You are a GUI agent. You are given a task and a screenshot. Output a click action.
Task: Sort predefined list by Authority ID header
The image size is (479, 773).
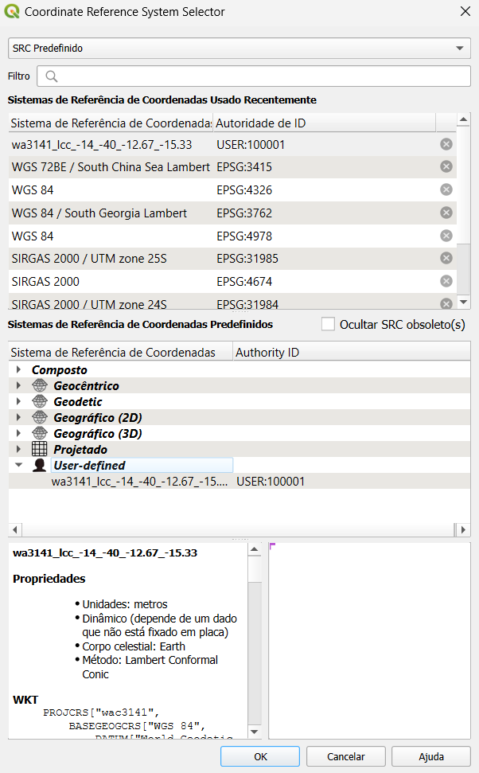(352, 352)
